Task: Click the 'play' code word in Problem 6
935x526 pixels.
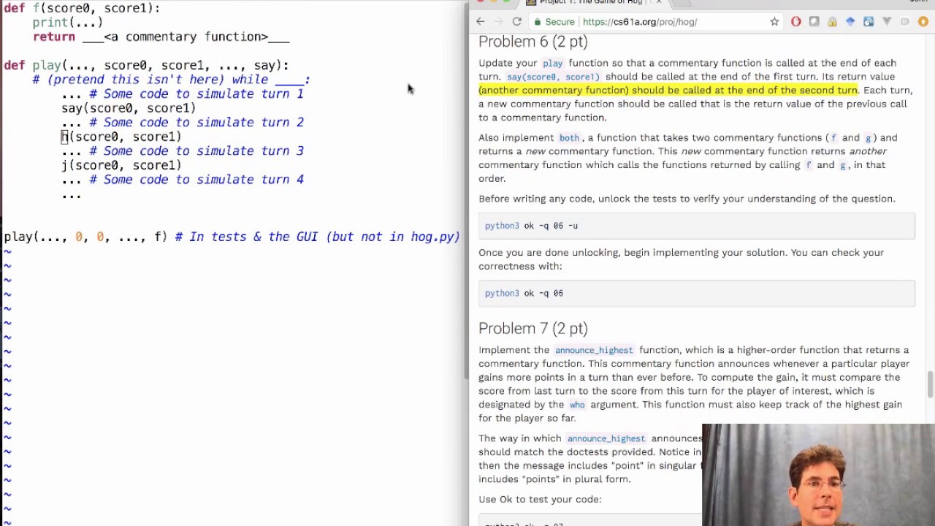Action: tap(552, 64)
